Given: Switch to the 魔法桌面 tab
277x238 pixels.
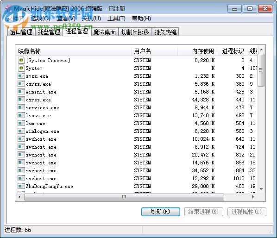Looking at the screenshot, I should (105, 32).
